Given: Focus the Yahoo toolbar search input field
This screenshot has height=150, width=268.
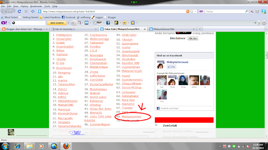Looking at the screenshot, I should coord(28,23).
